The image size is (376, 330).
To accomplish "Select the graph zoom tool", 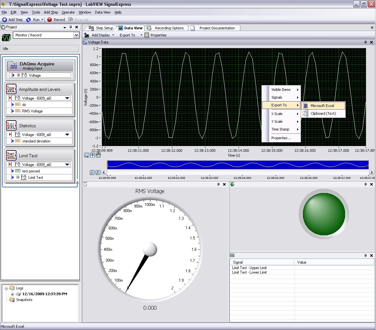I will [x=87, y=155].
